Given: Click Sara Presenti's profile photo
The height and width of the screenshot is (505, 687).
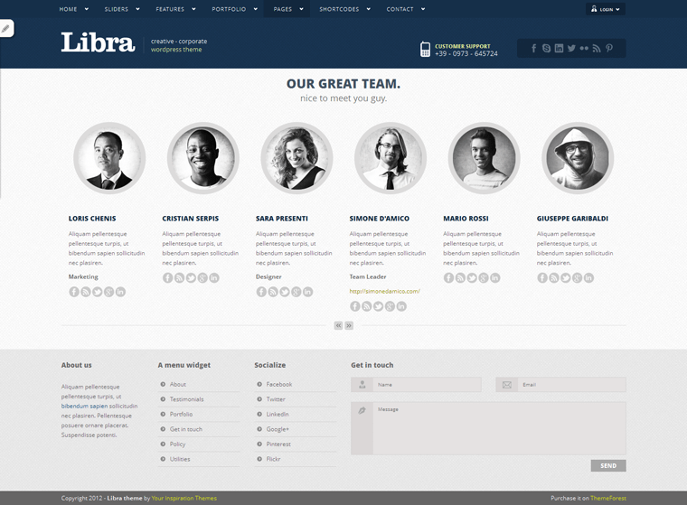Looking at the screenshot, I should 296,158.
